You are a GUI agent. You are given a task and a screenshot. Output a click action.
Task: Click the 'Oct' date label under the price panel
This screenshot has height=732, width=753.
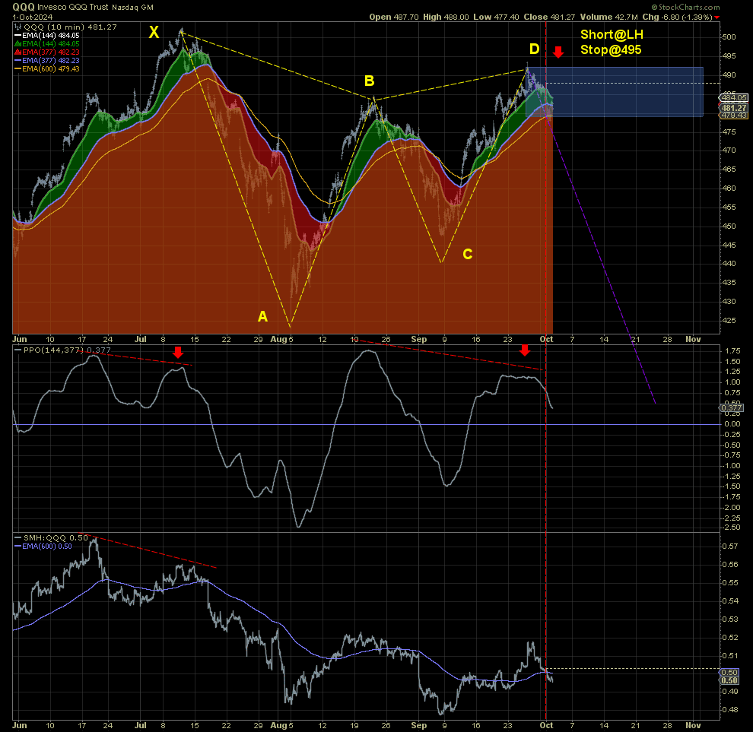[546, 339]
